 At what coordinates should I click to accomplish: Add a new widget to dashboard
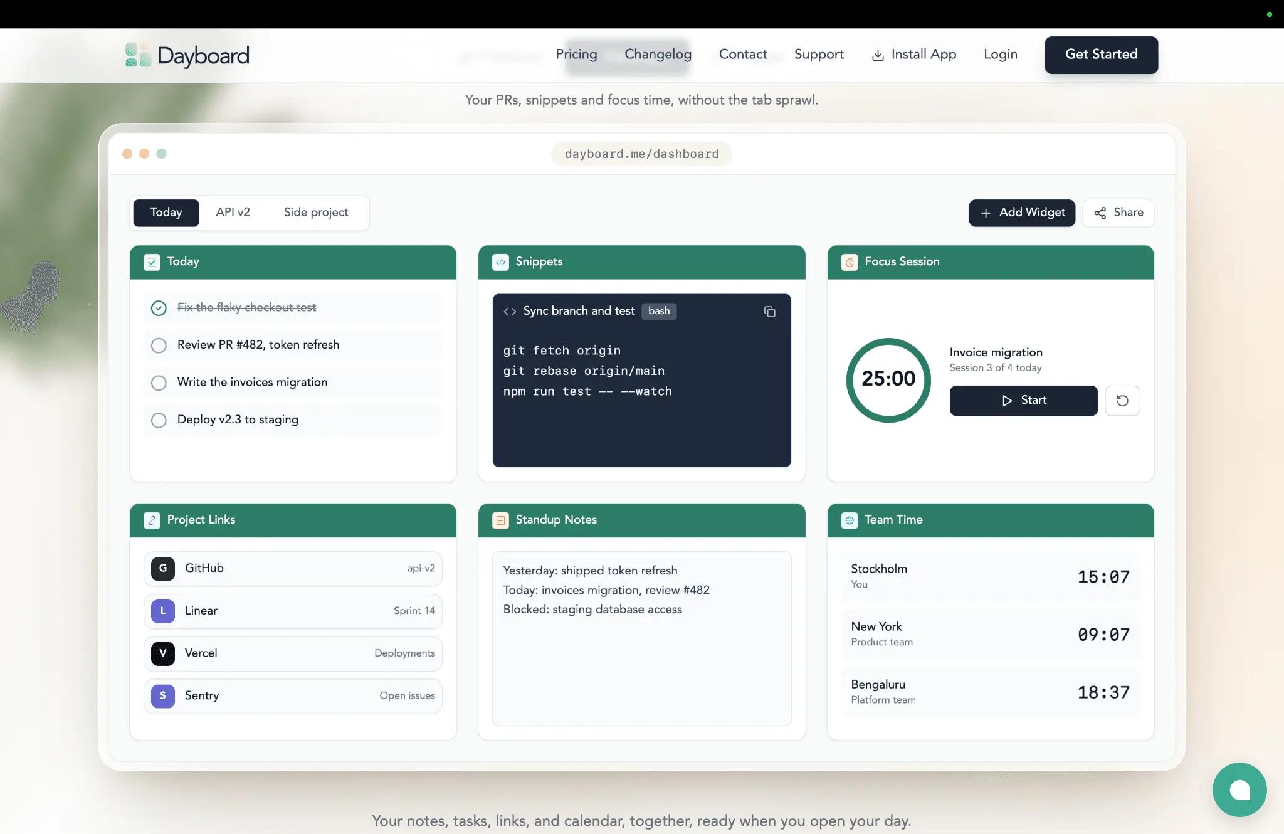tap(1021, 213)
